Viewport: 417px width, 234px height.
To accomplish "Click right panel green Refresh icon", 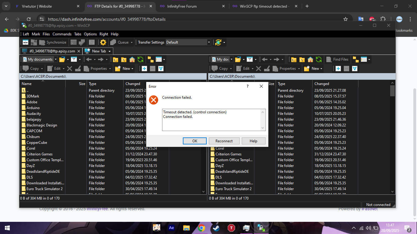I will [319, 59].
